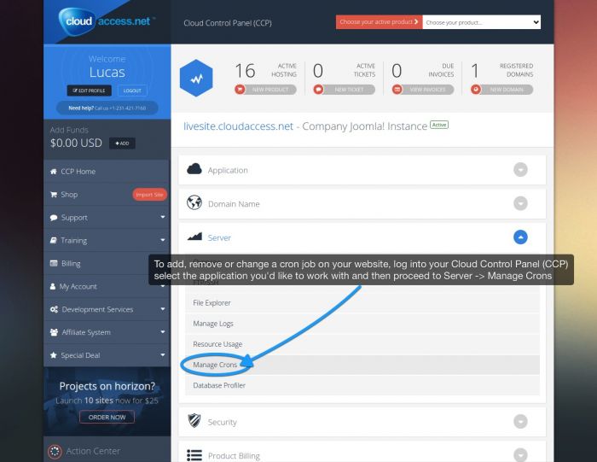Viewport: 597px width, 462px height.
Task: Click the star icon next to Special Deal
Action: tap(53, 355)
